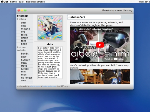Open the "Out" menu bar item

[6, 2]
